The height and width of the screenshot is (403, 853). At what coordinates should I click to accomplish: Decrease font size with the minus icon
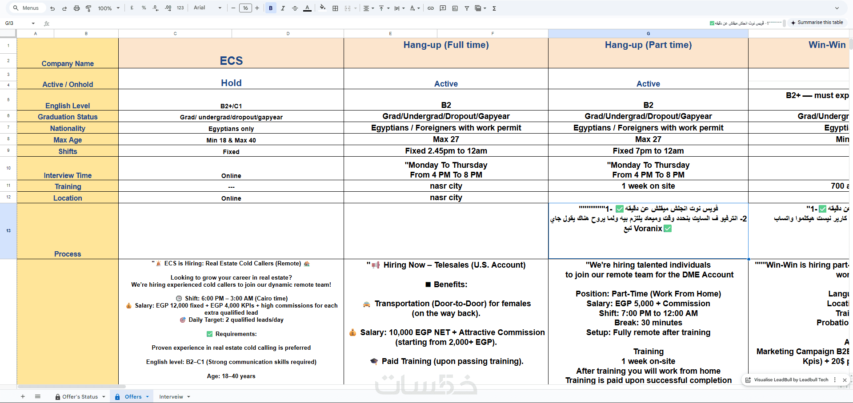[x=233, y=8]
